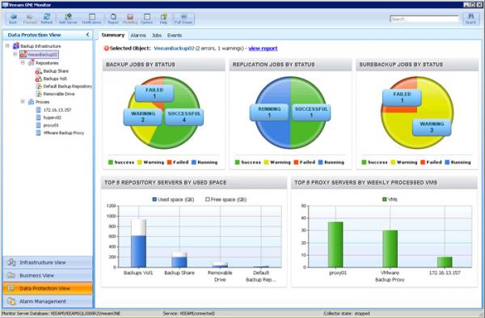Open Add Server from toolbar
Image resolution: width=485 pixels, height=318 pixels.
pos(68,19)
